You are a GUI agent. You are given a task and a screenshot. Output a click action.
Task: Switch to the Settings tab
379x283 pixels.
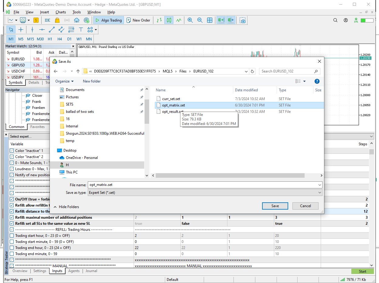pyautogui.click(x=40, y=271)
